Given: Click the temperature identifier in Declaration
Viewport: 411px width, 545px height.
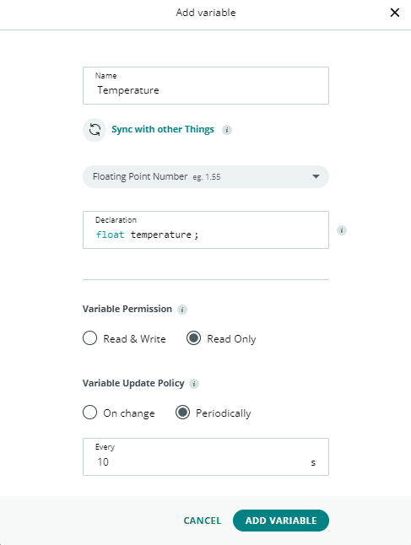Looking at the screenshot, I should pos(161,235).
